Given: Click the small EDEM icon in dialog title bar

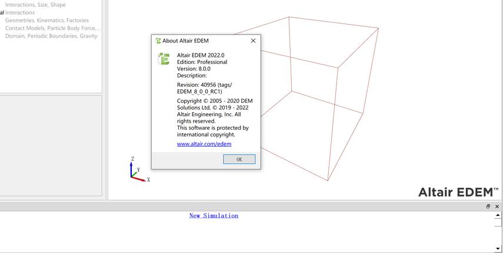Looking at the screenshot, I should [158, 41].
